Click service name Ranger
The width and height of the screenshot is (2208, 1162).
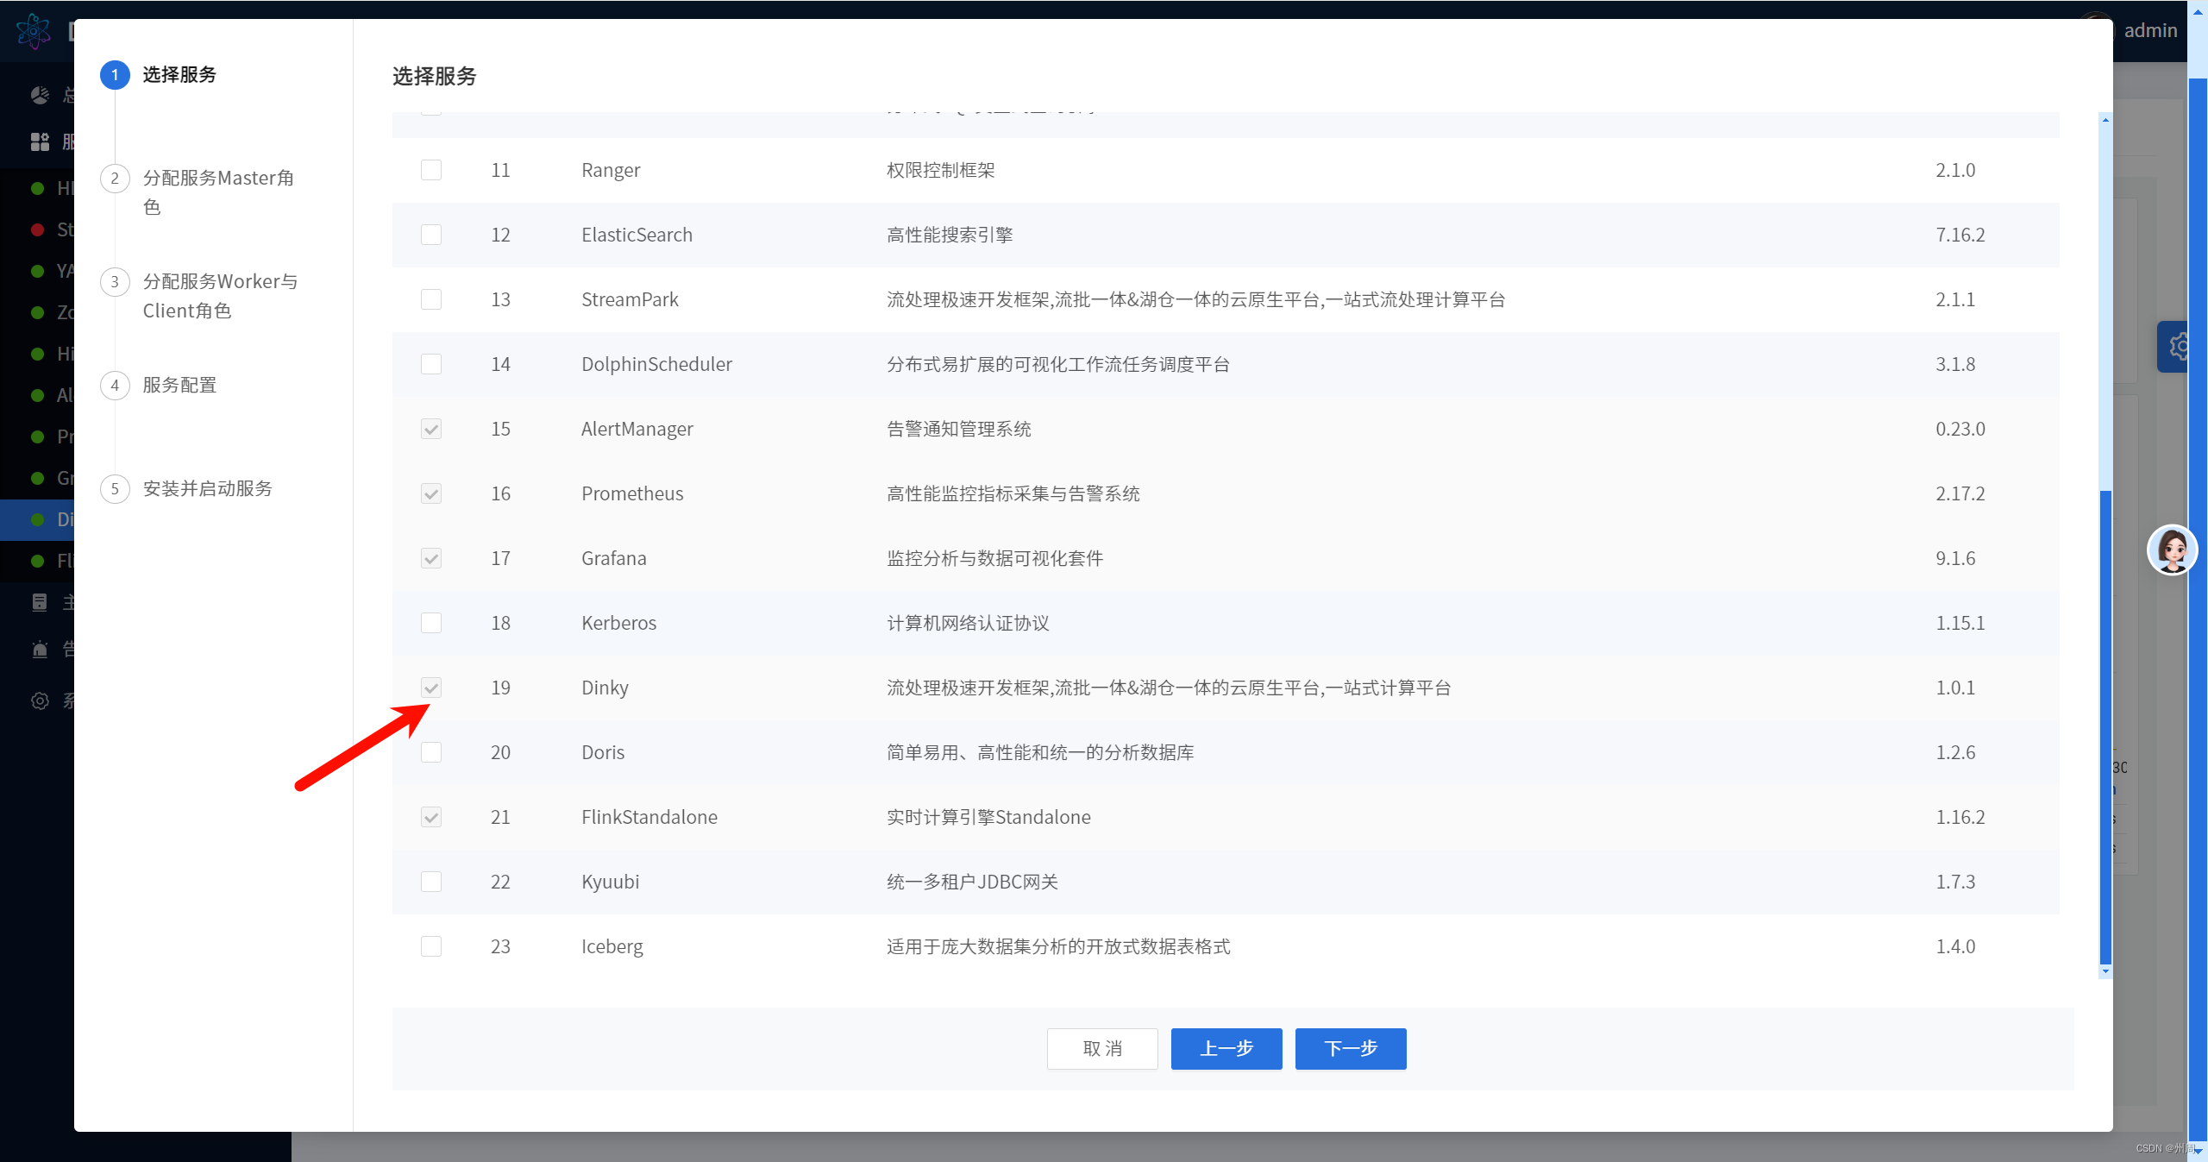point(611,170)
